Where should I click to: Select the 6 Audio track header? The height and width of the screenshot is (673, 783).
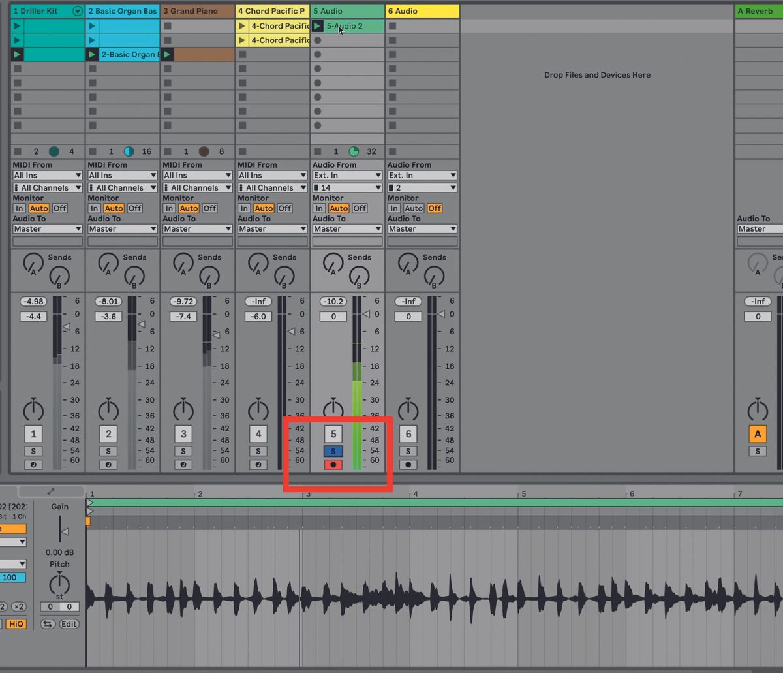423,11
